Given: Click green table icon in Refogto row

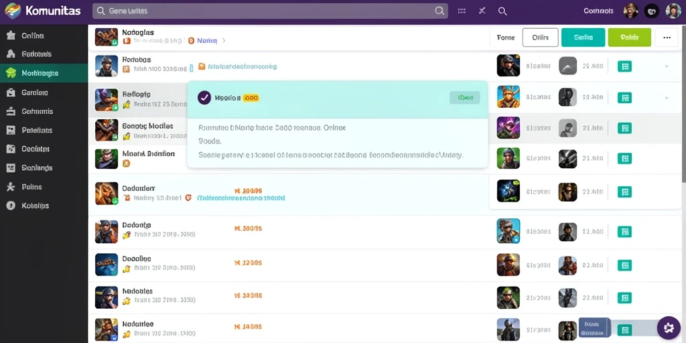Looking at the screenshot, I should [624, 98].
